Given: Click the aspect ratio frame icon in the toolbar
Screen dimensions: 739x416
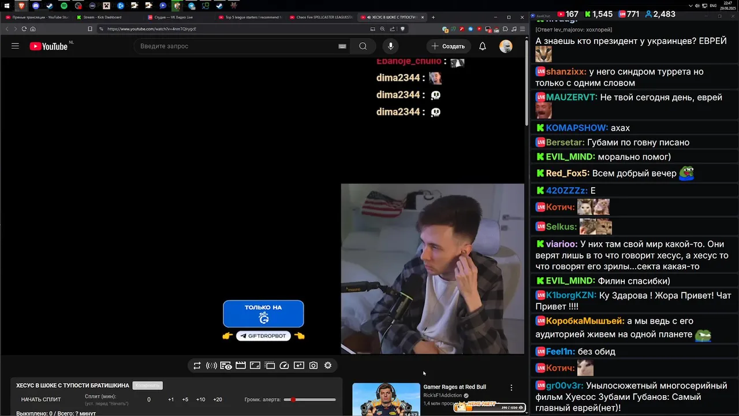Looking at the screenshot, I should [255, 365].
